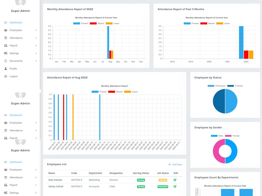Click the Code column header
The height and width of the screenshot is (196, 262).
[x=74, y=173]
